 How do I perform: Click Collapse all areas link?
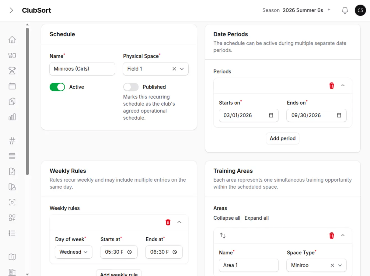click(227, 218)
